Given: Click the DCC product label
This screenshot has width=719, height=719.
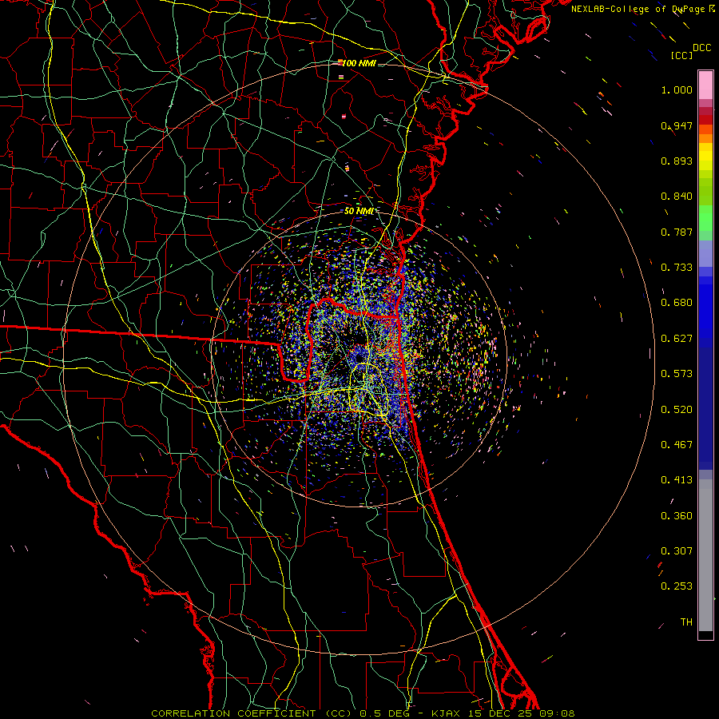Looking at the screenshot, I should click(701, 48).
